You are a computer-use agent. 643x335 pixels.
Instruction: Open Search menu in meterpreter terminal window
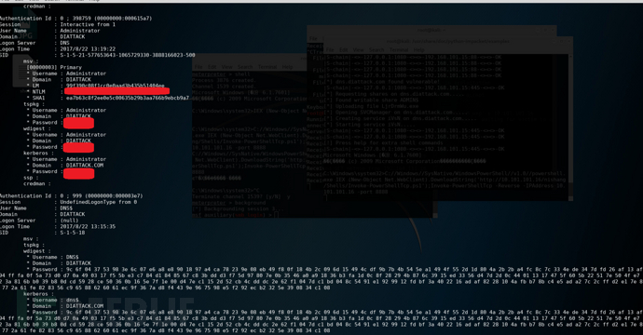pos(245,67)
